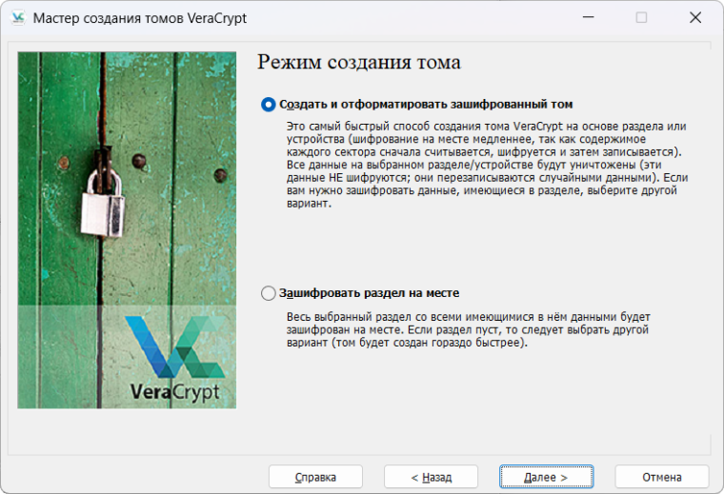Screen dimensions: 724x494
Task: Click the description paragraph starting 'Весь выбранный раздел'
Action: [467, 329]
